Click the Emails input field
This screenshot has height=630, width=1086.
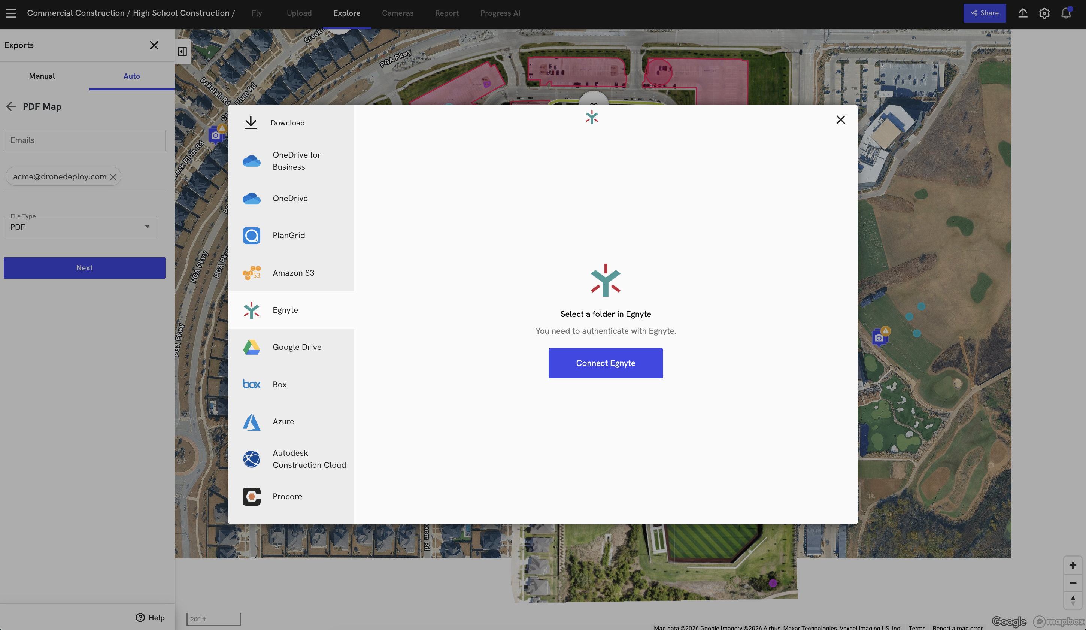[85, 140]
